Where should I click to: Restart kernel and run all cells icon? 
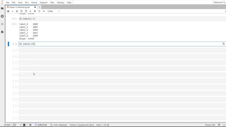(44, 11)
